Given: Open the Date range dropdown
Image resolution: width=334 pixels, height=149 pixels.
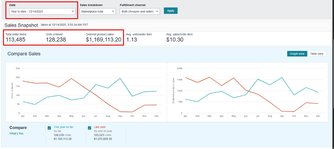Looking at the screenshot, I should click(43, 11).
